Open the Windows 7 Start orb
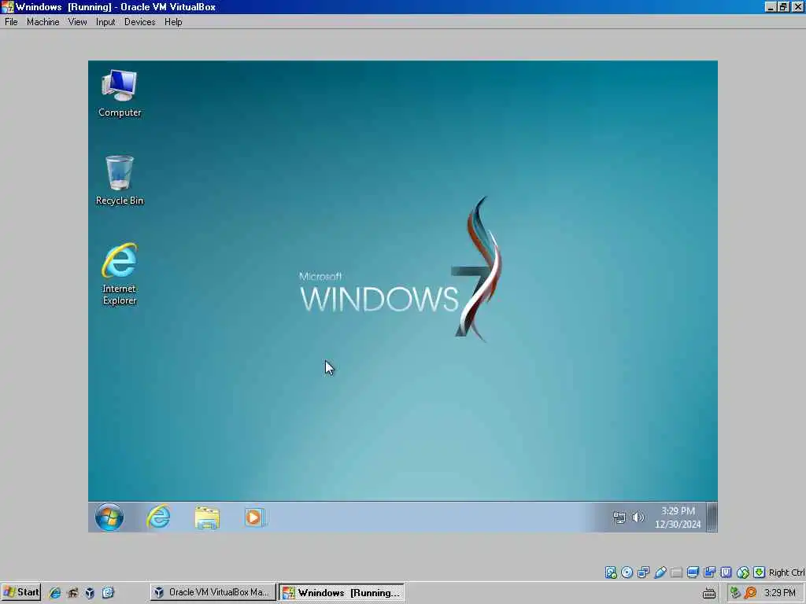This screenshot has height=604, width=806. point(109,517)
